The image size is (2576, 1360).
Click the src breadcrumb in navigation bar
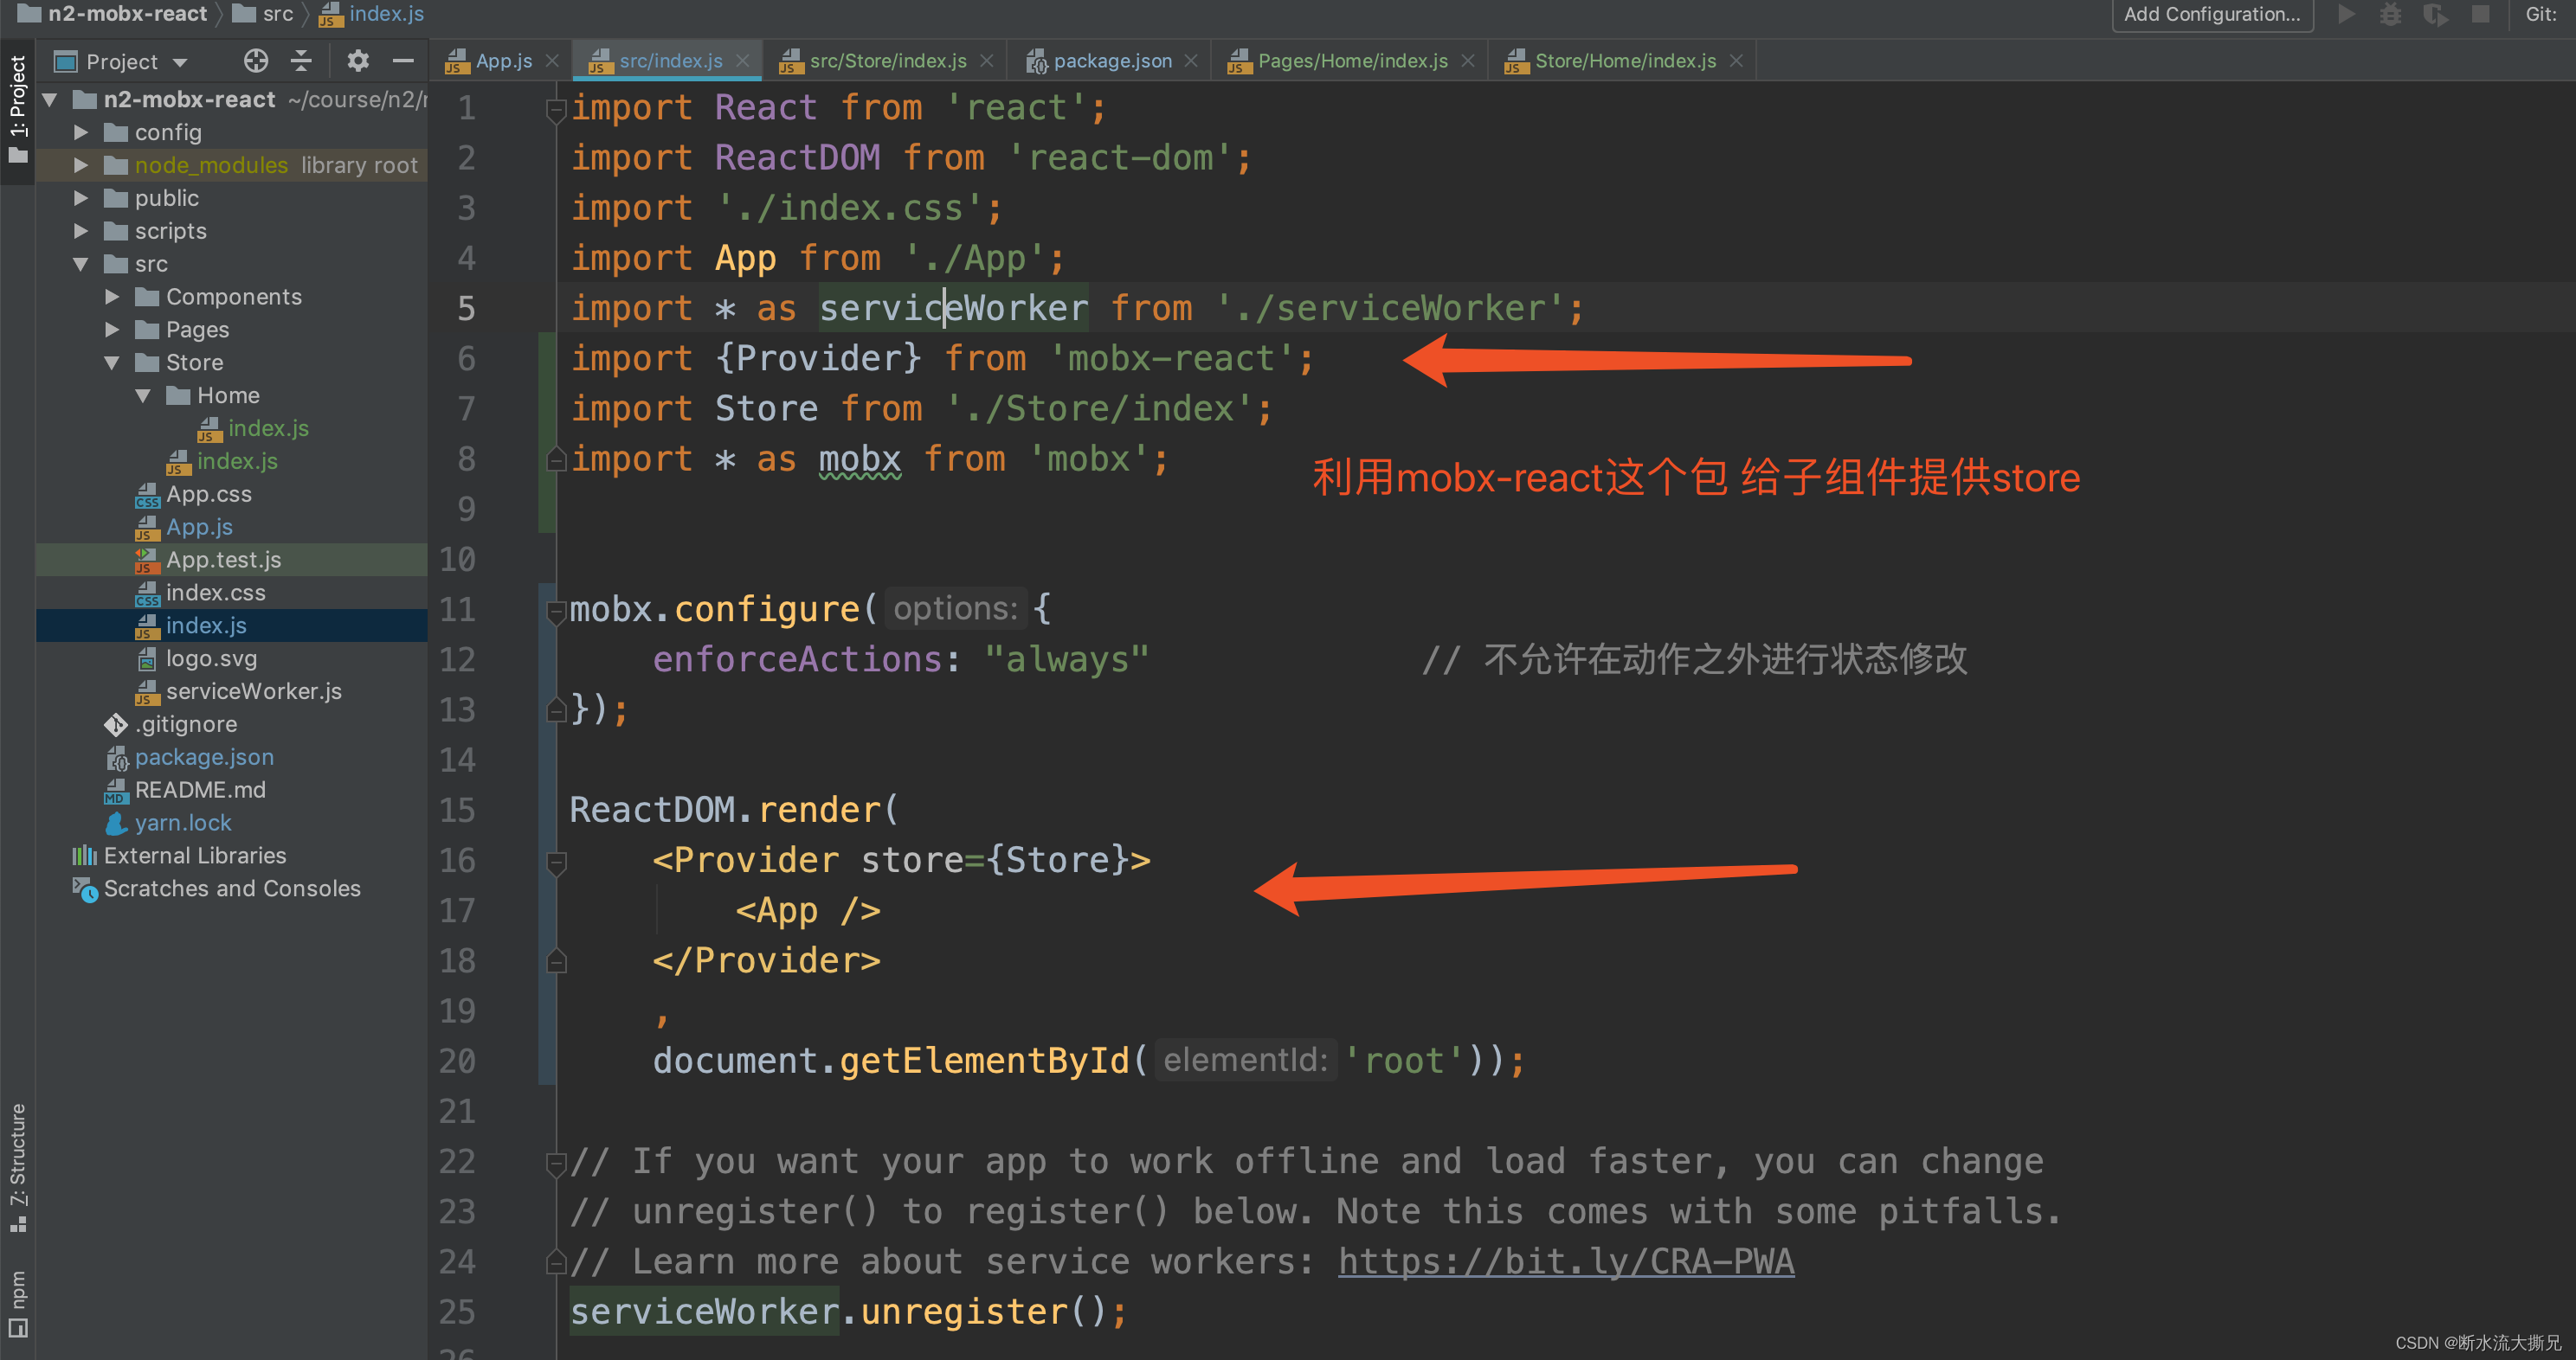click(x=264, y=14)
